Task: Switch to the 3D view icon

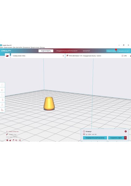Action: click(x=7, y=140)
